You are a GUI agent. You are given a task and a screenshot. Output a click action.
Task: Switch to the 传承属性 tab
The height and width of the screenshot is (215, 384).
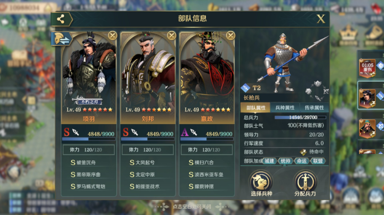point(314,107)
